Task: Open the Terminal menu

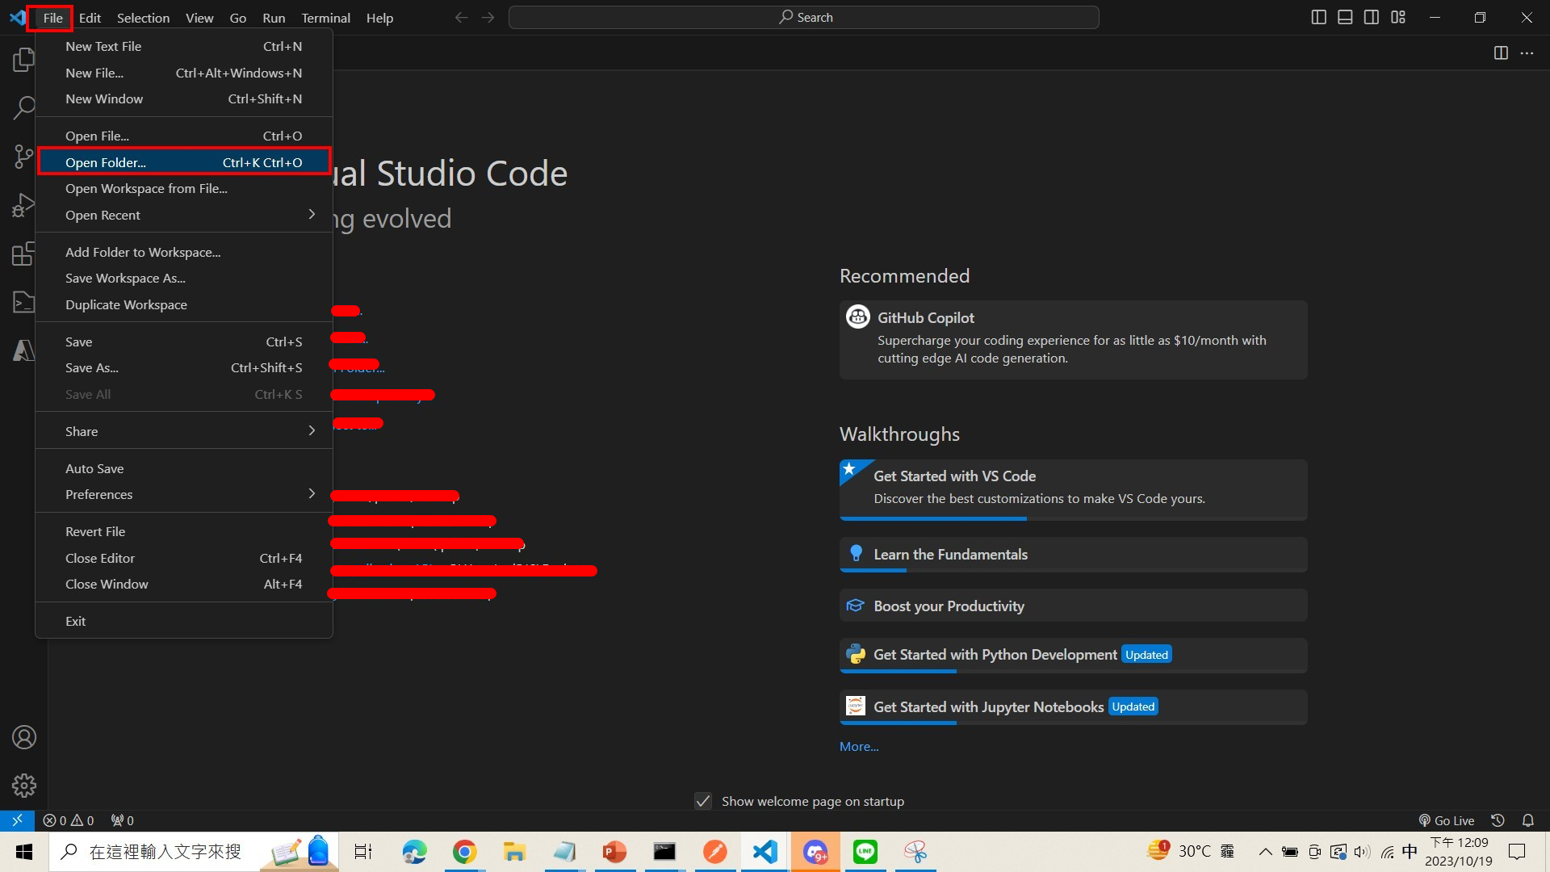Action: click(325, 18)
